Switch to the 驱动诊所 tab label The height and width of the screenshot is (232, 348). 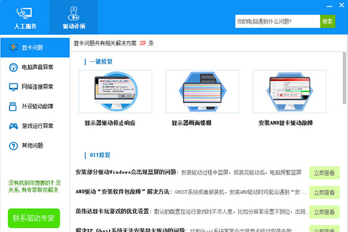[x=74, y=26]
